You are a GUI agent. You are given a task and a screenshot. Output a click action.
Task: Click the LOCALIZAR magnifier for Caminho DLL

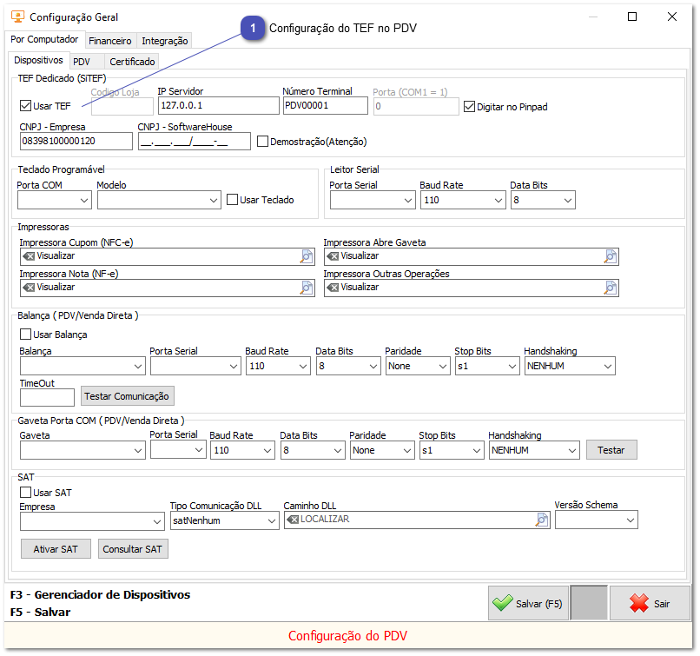542,519
